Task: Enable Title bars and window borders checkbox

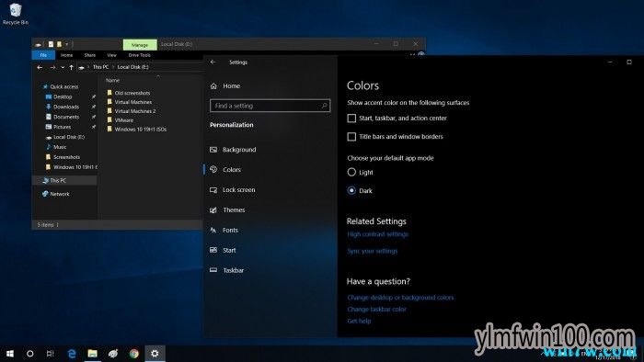Action: pyautogui.click(x=351, y=137)
